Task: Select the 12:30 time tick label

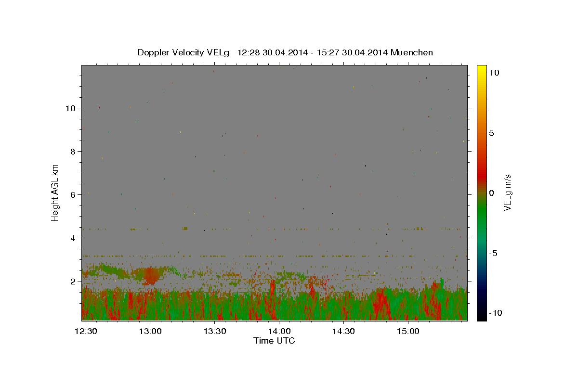Action: coord(86,332)
